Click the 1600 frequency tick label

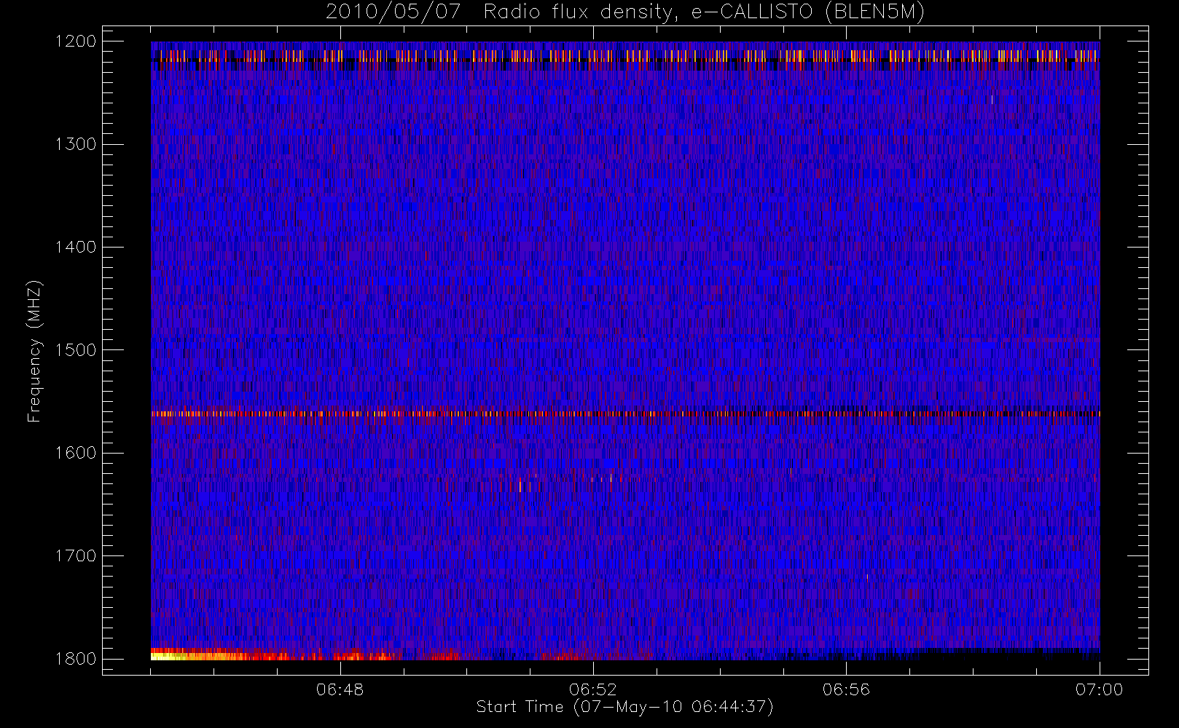[76, 453]
